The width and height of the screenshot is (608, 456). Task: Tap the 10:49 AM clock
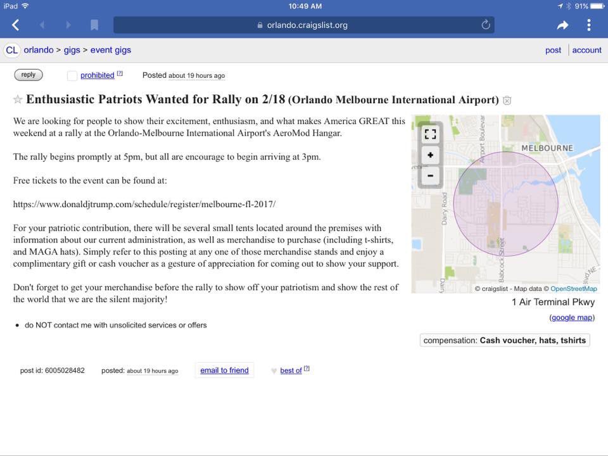305,6
